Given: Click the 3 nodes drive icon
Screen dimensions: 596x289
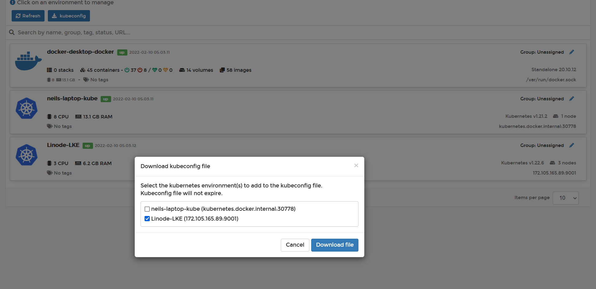Looking at the screenshot, I should point(552,163).
